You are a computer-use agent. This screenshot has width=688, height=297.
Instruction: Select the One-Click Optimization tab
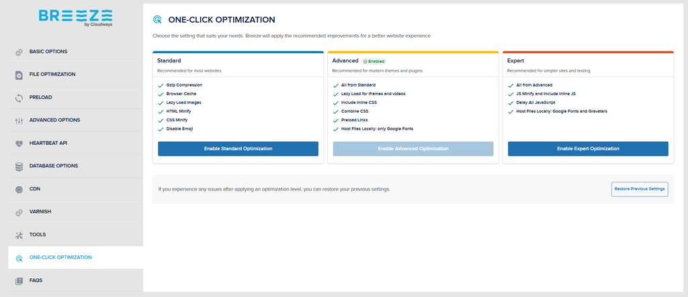click(75, 257)
